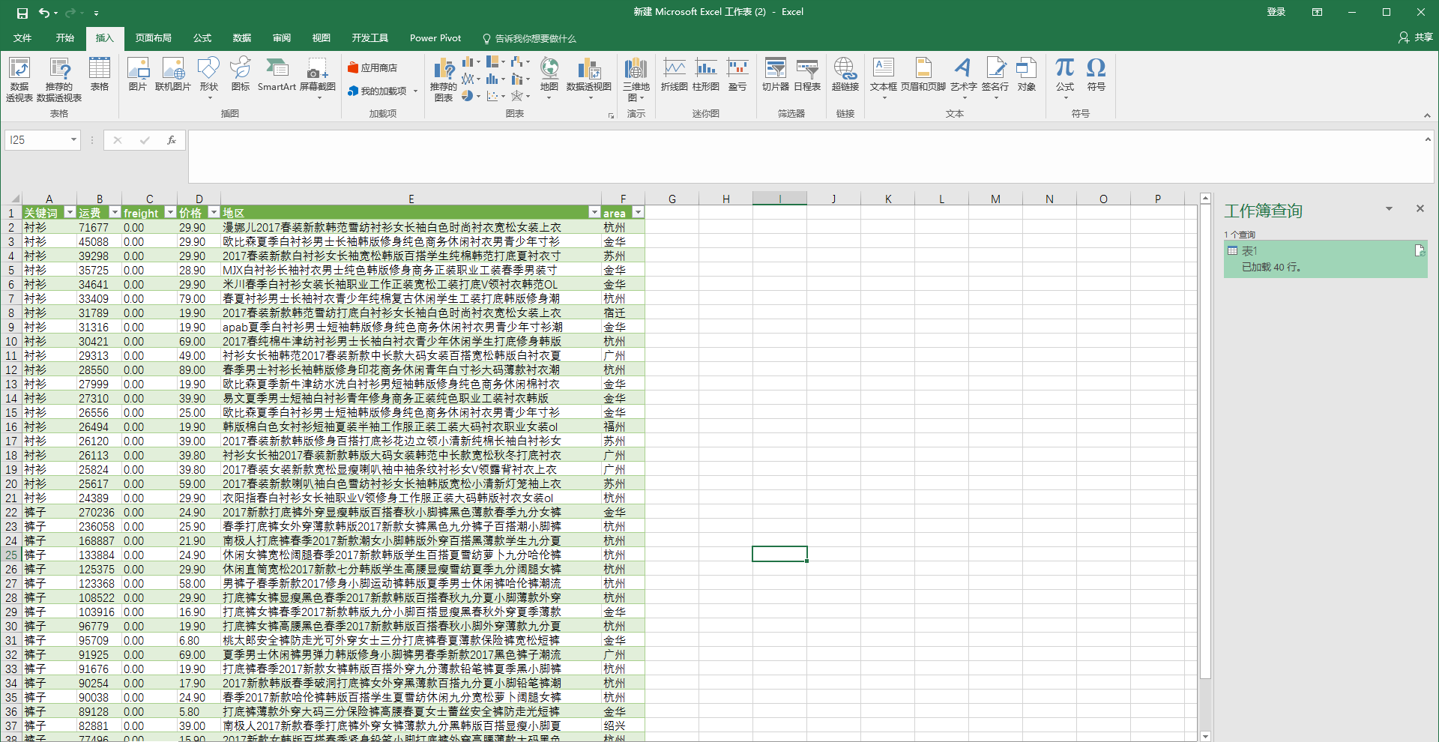Insert an icon via 图标
1439x742 pixels.
coord(241,74)
